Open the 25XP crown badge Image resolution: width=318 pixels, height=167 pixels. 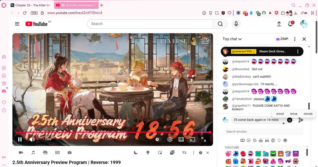(282, 39)
